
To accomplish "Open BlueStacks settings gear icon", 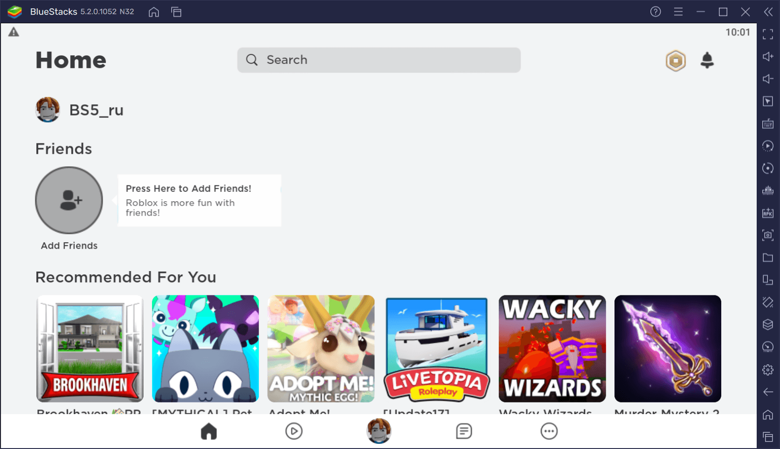I will pyautogui.click(x=768, y=370).
